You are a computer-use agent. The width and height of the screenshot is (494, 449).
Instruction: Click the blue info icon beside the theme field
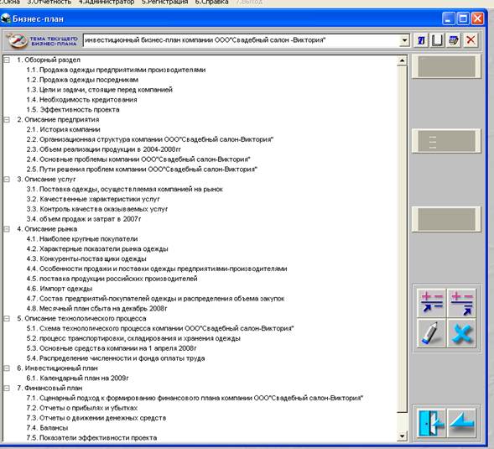421,40
